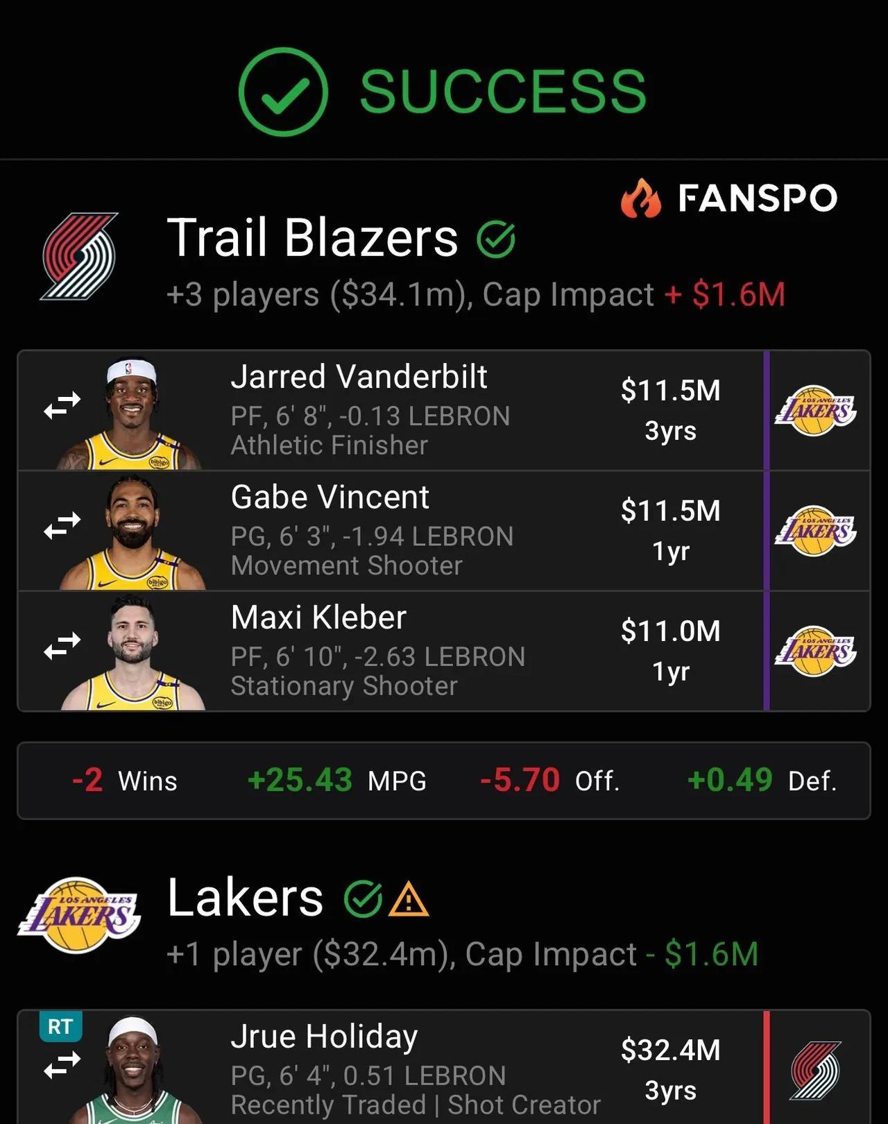Click the swap arrows beside Jarred Vanderbilt
This screenshot has height=1124, width=888.
pos(62,406)
